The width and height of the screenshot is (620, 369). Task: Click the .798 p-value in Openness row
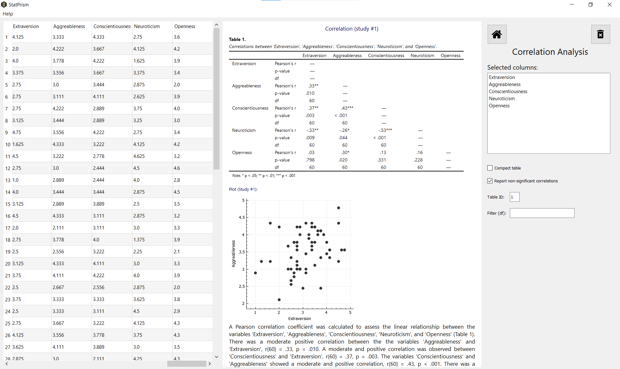(x=310, y=160)
